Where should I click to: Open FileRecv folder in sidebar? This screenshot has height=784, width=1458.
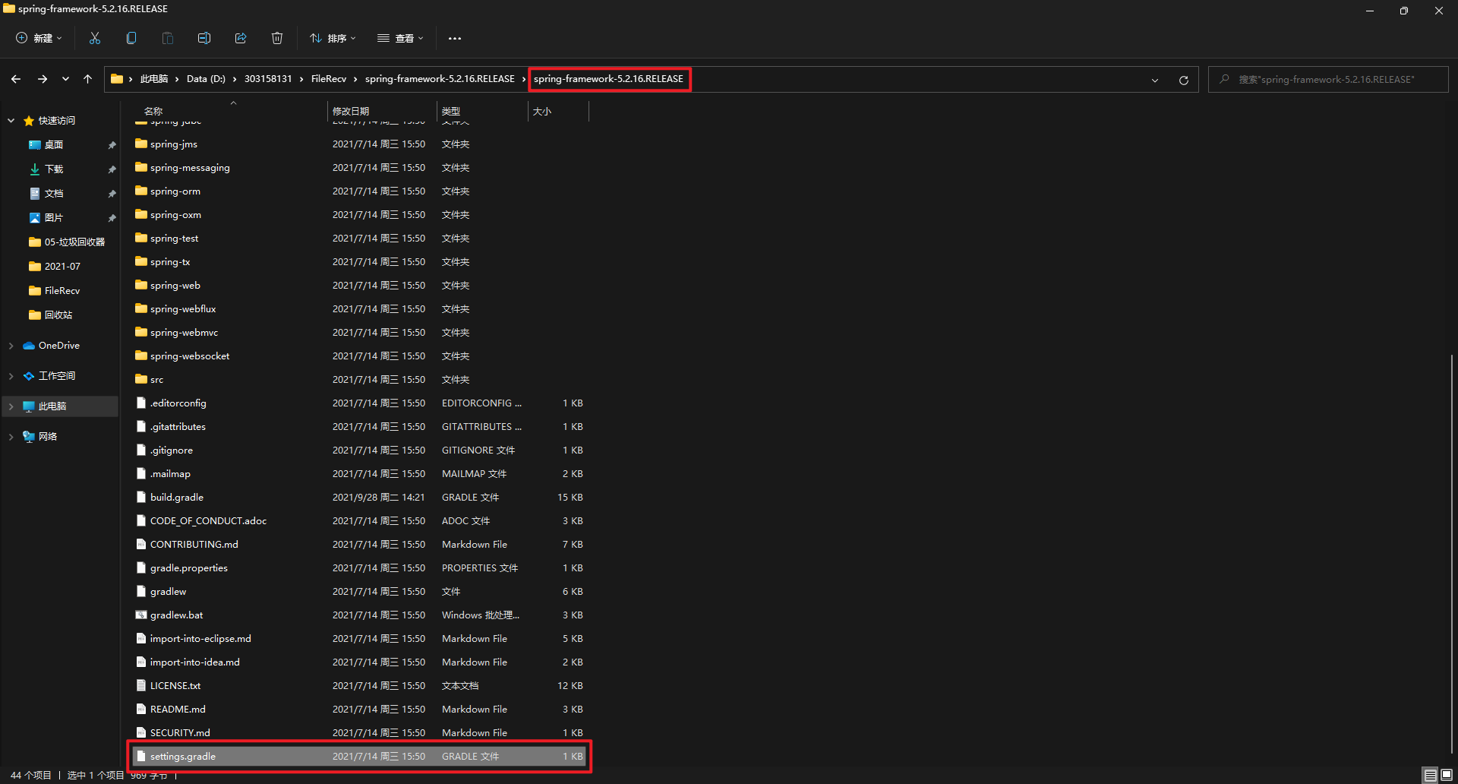(x=62, y=291)
